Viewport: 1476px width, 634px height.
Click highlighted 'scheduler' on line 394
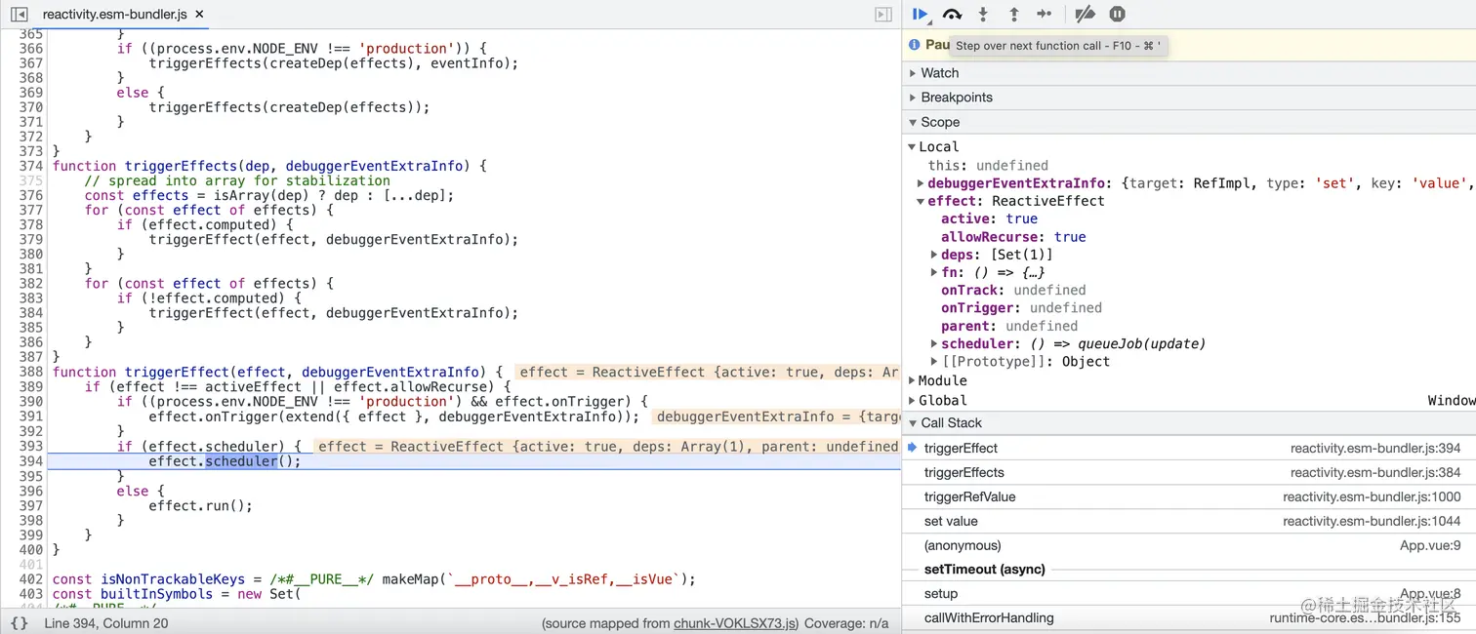(241, 461)
